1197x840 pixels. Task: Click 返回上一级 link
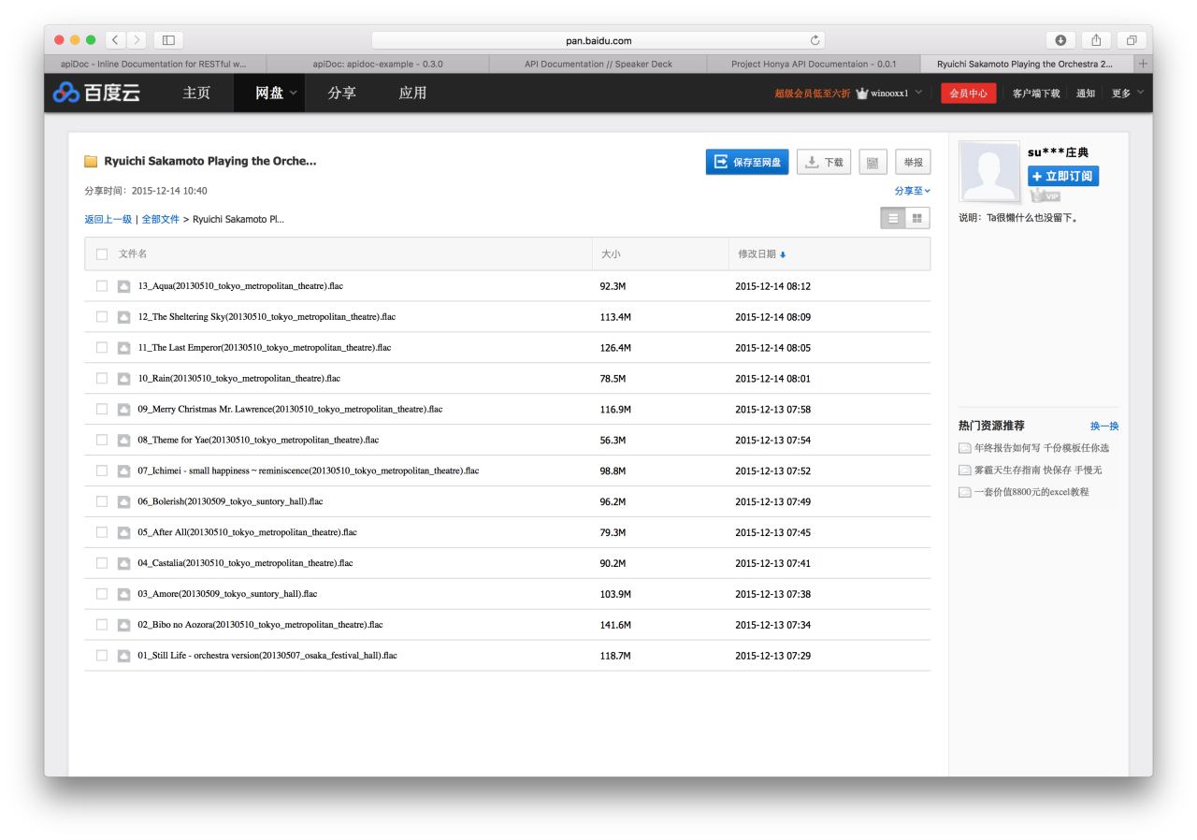pyautogui.click(x=108, y=219)
